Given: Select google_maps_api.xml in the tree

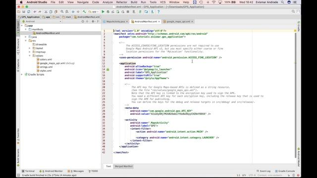Looking at the screenshot, I should click(53, 63).
